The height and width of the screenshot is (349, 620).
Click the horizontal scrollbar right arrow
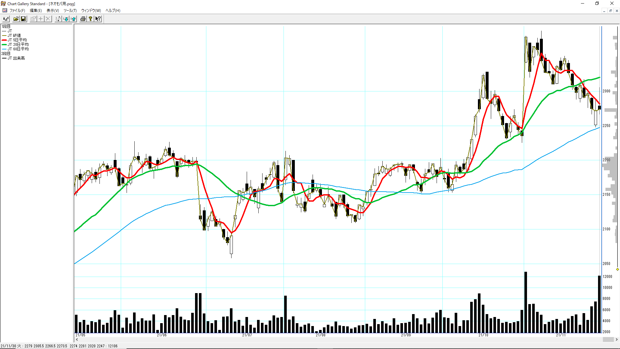coord(617,340)
